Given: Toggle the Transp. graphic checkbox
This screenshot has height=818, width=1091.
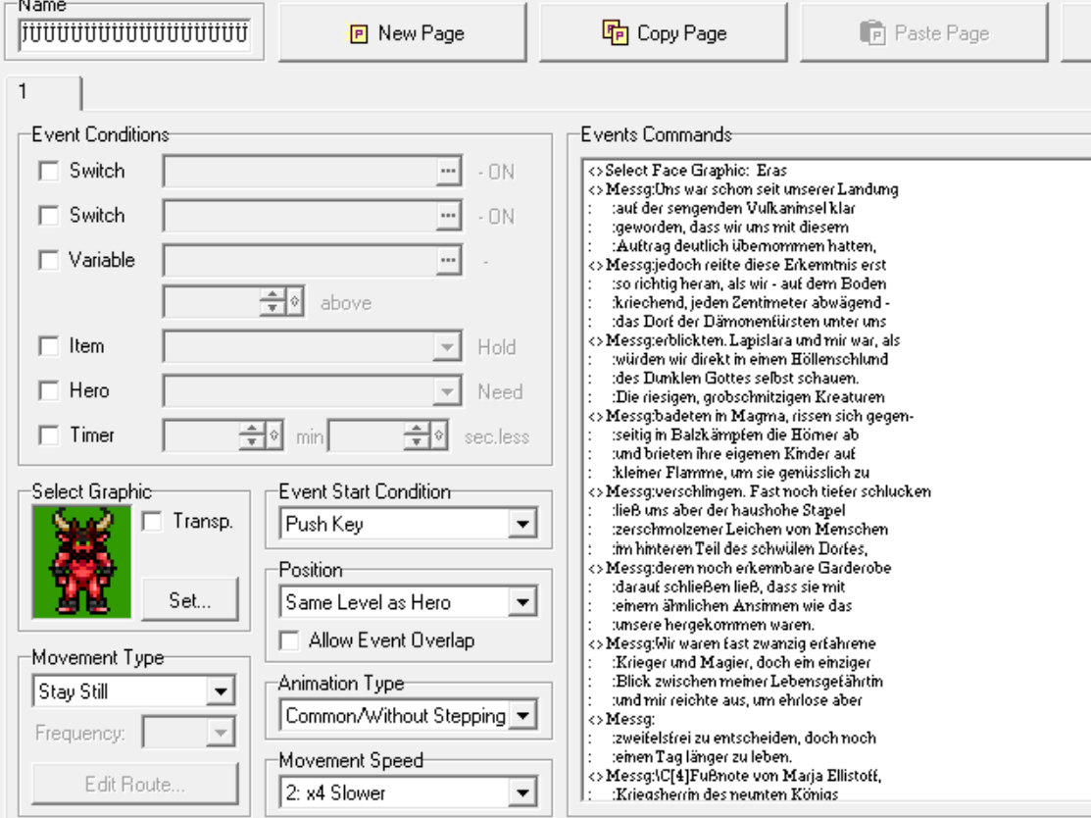Looking at the screenshot, I should (153, 523).
